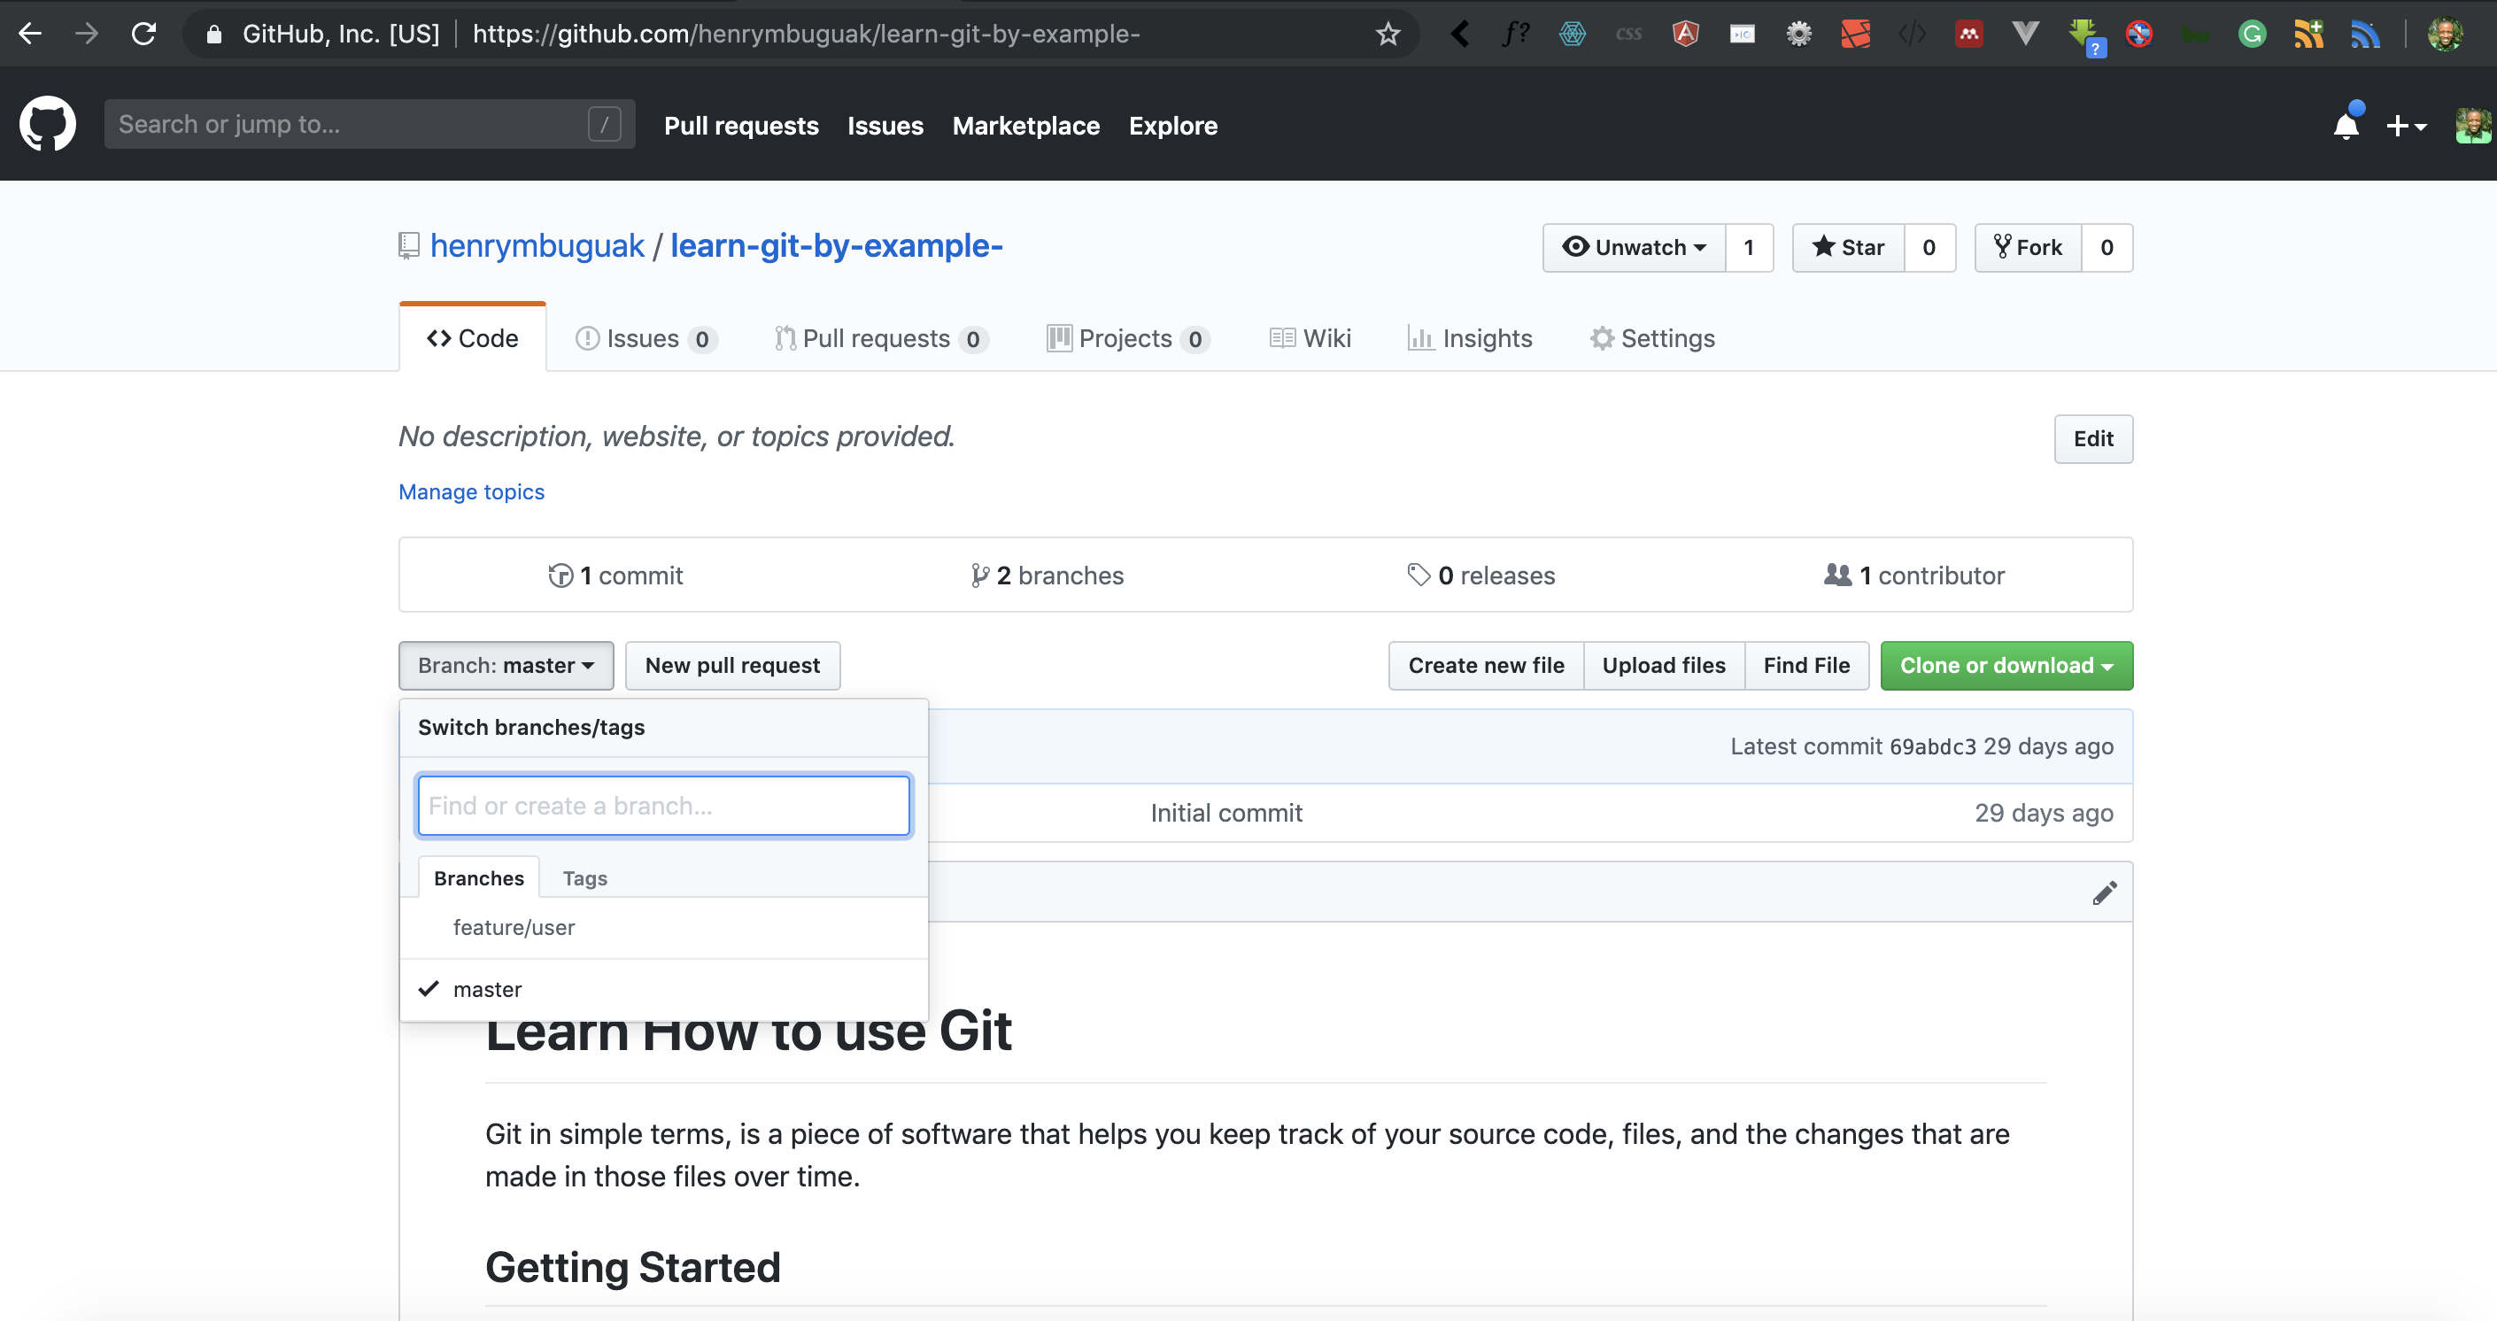This screenshot has width=2497, height=1321.
Task: Edit README with the pencil icon
Action: click(2104, 892)
